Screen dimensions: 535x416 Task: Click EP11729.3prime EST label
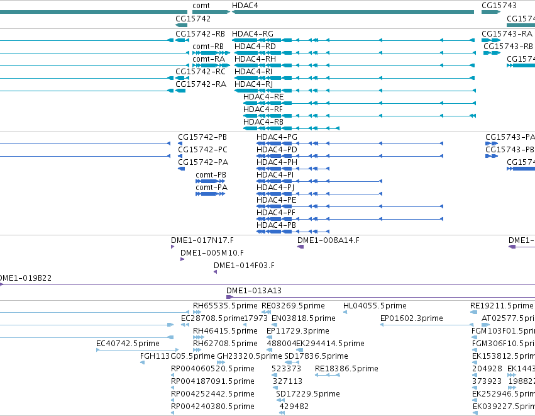click(x=297, y=331)
